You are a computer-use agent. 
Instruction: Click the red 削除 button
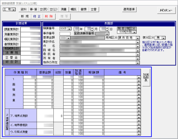click(x=49, y=16)
